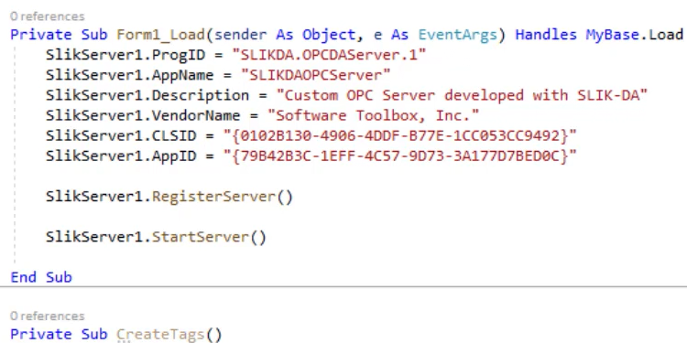This screenshot has height=343, width=687.
Task: Select the "SLIKDAOPCServer" string value
Action: [x=315, y=75]
